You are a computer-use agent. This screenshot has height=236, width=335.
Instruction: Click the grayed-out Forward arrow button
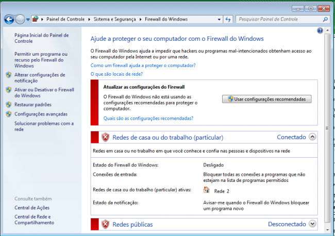tap(20, 20)
